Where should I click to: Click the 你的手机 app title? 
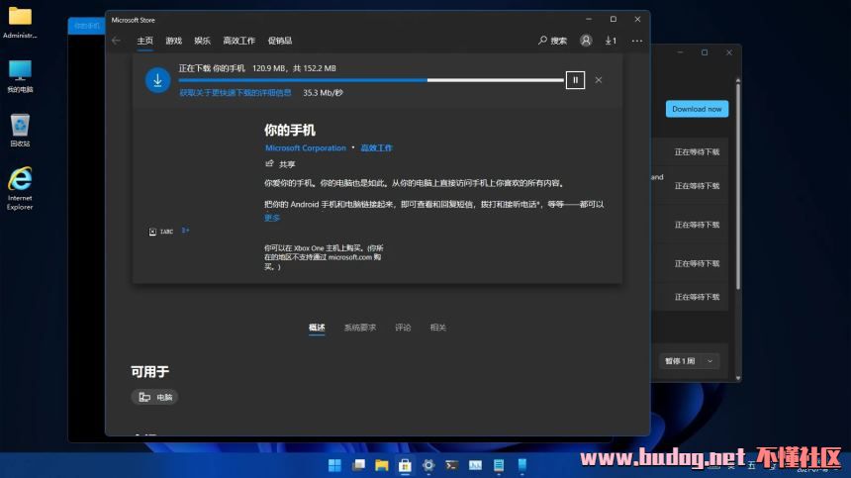point(290,131)
